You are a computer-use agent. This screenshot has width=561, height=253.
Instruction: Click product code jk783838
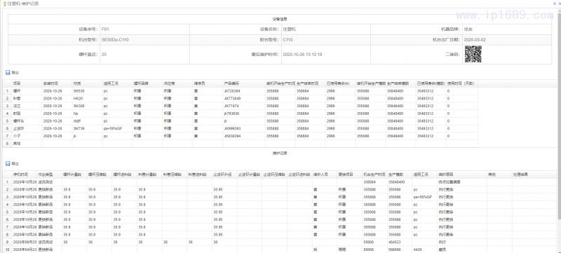coord(231,114)
